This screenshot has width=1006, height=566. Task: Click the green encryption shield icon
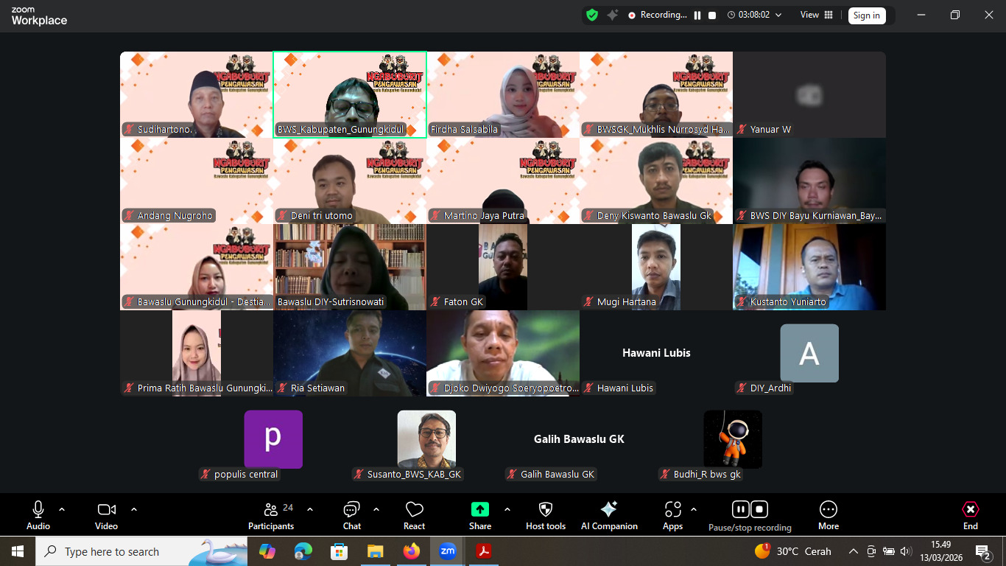592,15
